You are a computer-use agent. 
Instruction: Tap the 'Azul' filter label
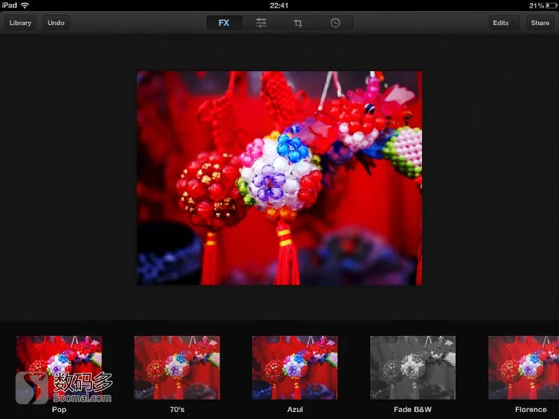(x=295, y=409)
